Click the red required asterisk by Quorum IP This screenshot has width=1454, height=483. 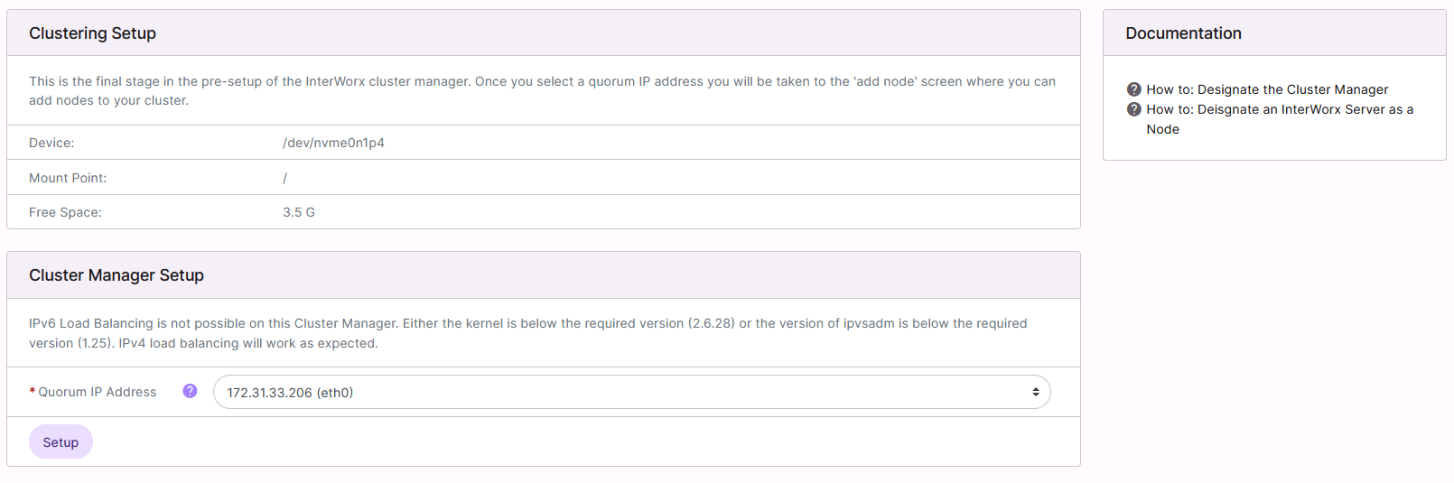tap(33, 392)
